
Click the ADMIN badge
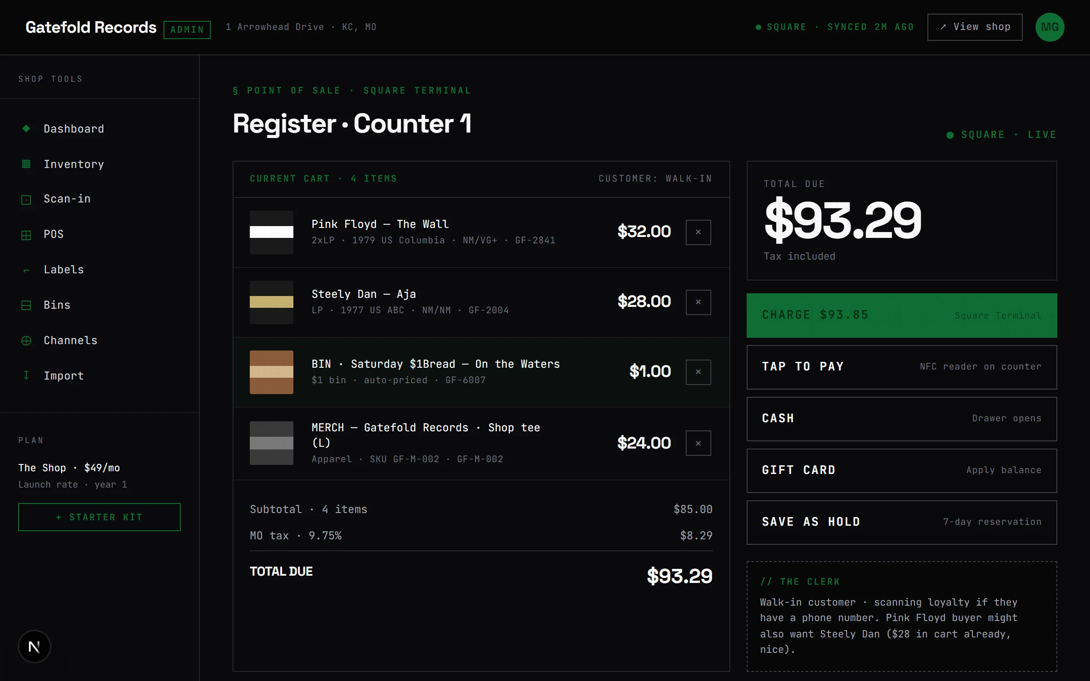187,30
